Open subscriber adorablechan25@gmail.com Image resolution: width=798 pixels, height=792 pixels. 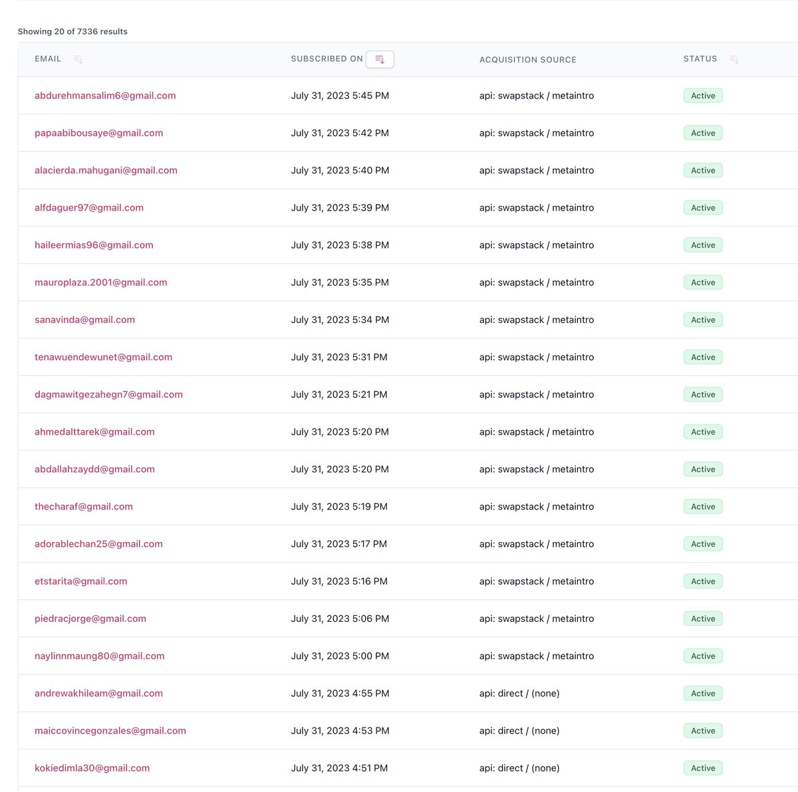click(98, 544)
